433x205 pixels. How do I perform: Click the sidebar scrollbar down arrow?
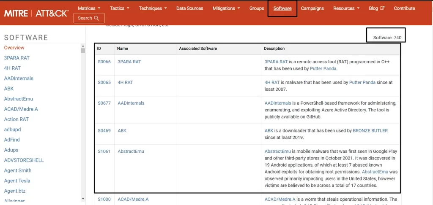pyautogui.click(x=83, y=199)
